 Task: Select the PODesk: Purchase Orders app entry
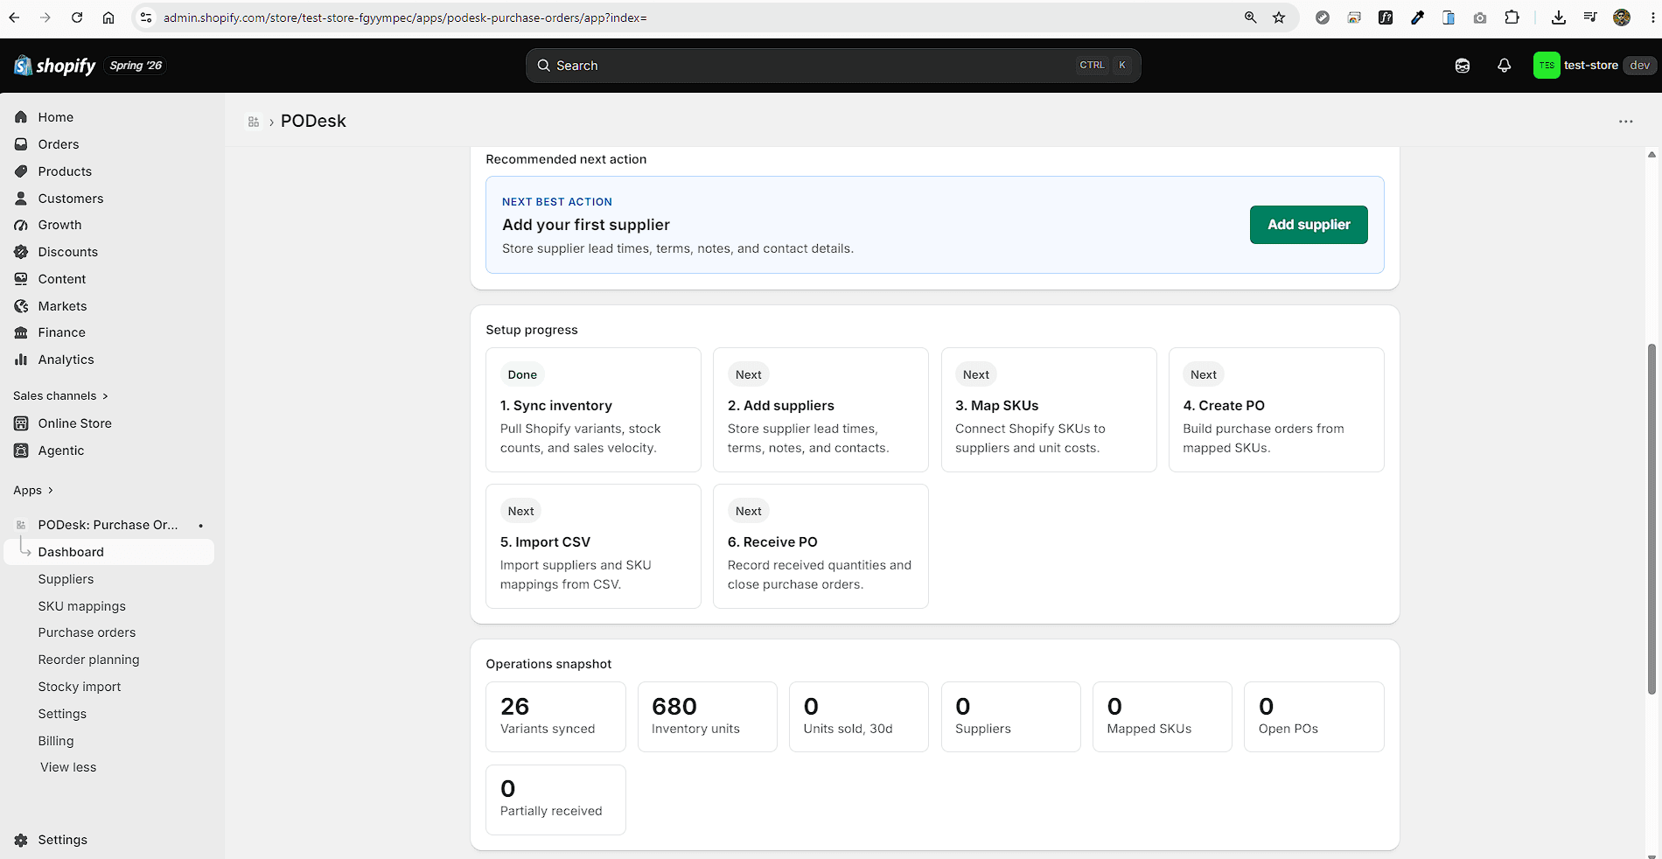(x=108, y=525)
